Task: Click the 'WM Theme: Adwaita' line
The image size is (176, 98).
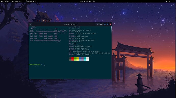Action: tap(76, 45)
